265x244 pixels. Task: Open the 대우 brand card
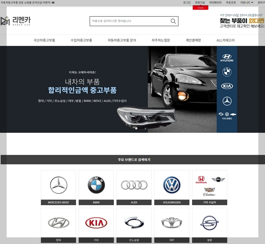tap(172, 225)
